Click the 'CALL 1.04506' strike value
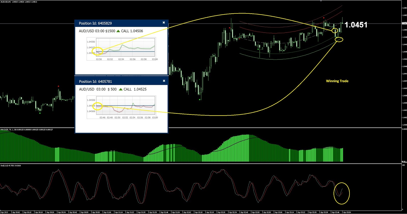Viewport: 407px width, 214px height. point(132,31)
